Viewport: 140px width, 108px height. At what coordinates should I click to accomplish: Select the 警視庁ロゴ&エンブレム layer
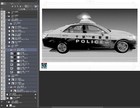coord(22,39)
